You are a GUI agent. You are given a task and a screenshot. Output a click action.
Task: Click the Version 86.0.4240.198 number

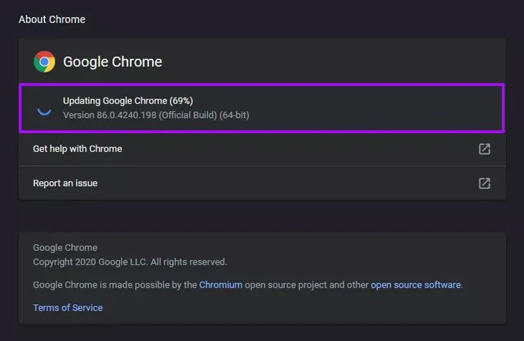[x=124, y=115]
